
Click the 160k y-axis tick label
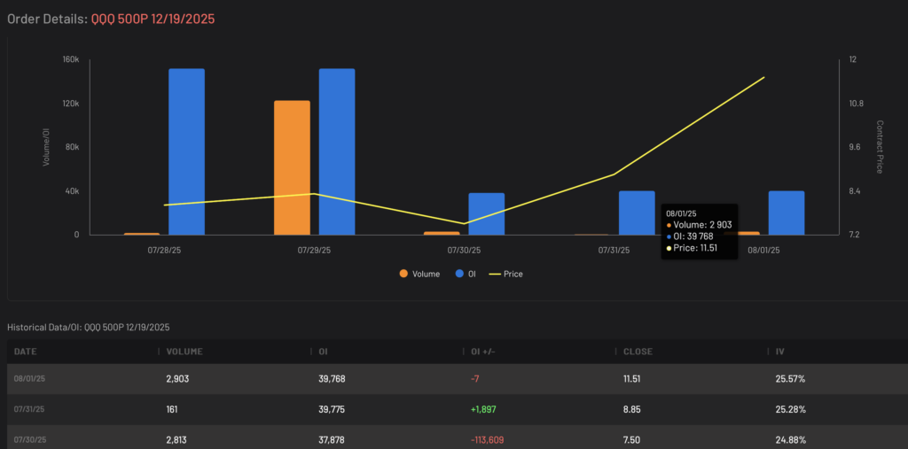tap(71, 59)
